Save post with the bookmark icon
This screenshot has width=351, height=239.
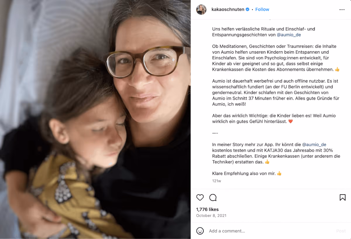coord(343,197)
